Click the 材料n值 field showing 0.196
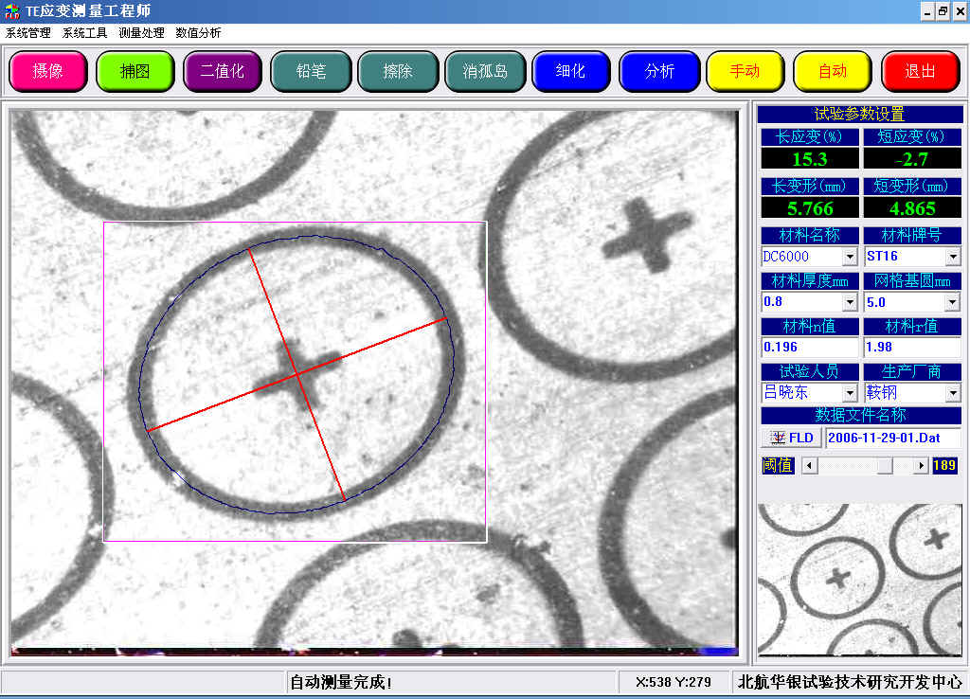970x699 pixels. (x=810, y=347)
